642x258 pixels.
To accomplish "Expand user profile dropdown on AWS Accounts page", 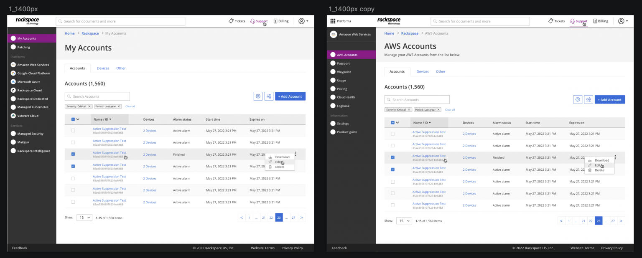I will (623, 21).
